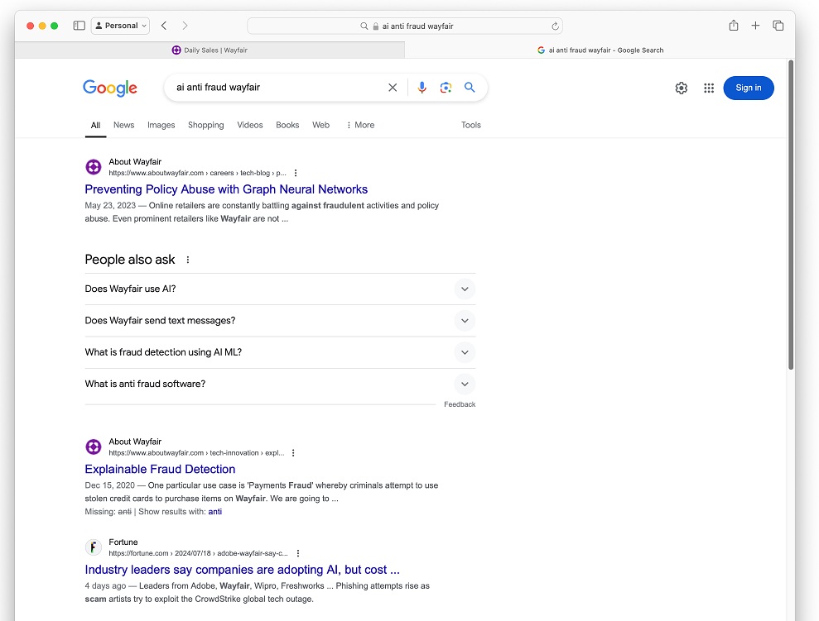Click the page vertical scrollbar
819x621 pixels.
(791, 215)
